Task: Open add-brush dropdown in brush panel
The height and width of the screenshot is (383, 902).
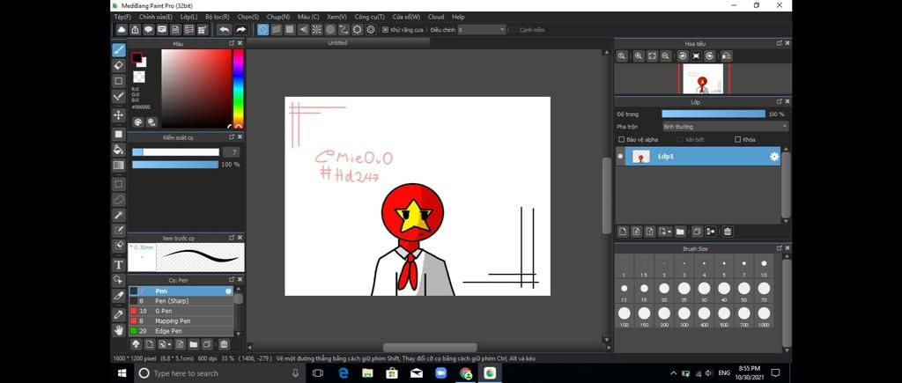Action: click(x=165, y=344)
